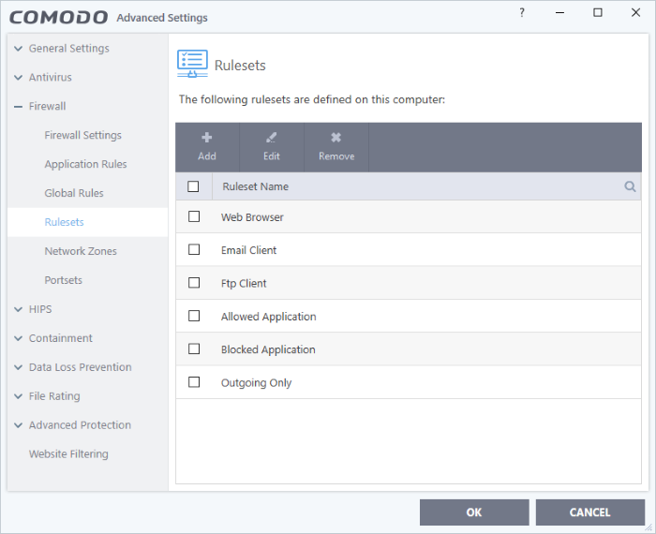Click the window resize grip corner
The image size is (656, 534).
click(x=649, y=528)
